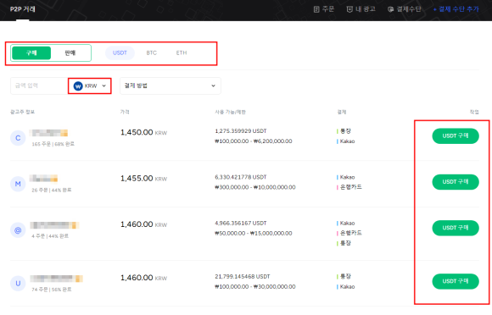The width and height of the screenshot is (492, 315).
Task: Open the KRW currency dropdown
Action: click(x=90, y=86)
